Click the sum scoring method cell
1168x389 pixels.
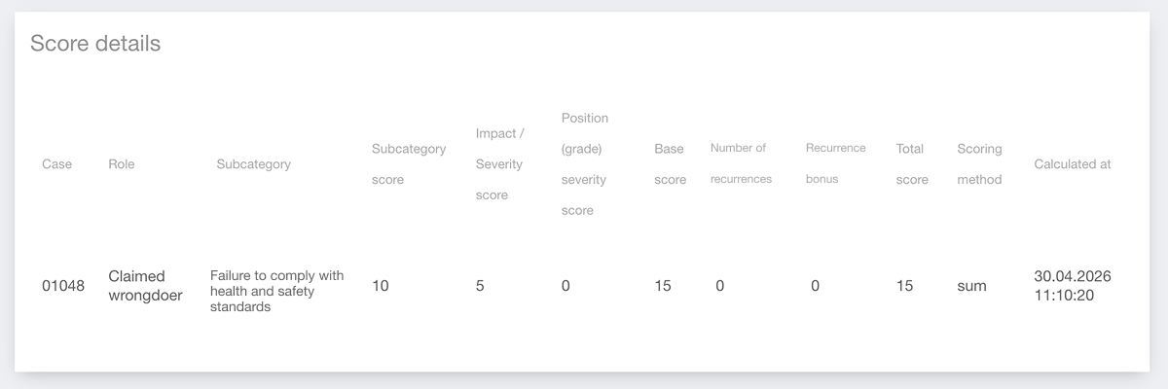[x=971, y=286]
